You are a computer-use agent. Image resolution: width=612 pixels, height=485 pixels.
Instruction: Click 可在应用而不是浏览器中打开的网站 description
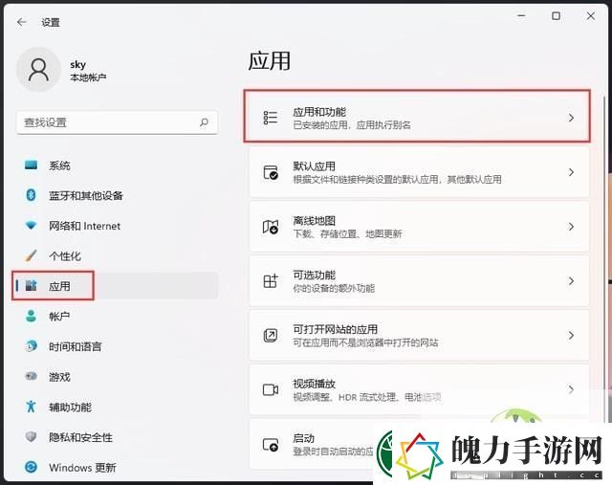[x=365, y=342]
